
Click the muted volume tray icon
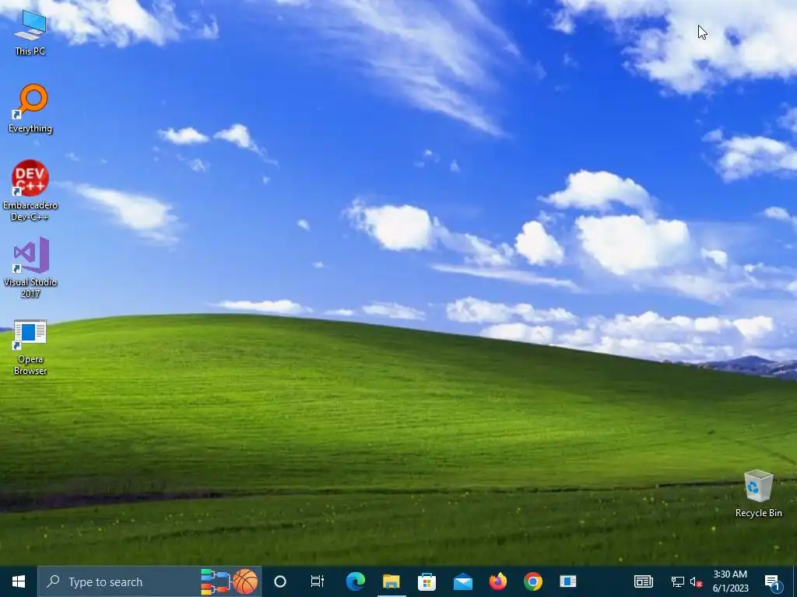(x=696, y=581)
